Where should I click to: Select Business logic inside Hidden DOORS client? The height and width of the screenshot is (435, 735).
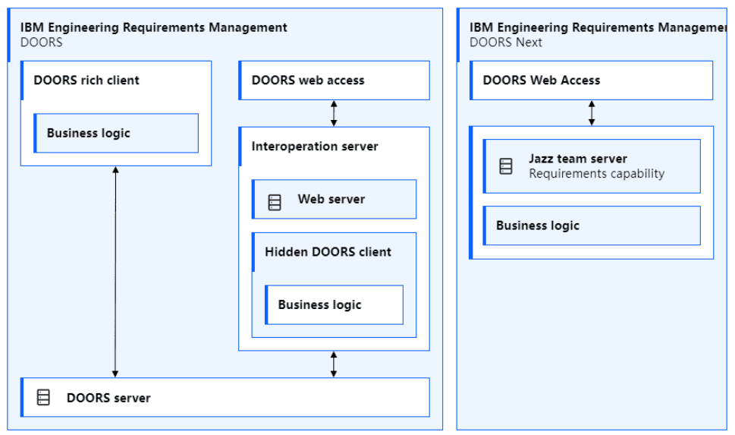319,304
